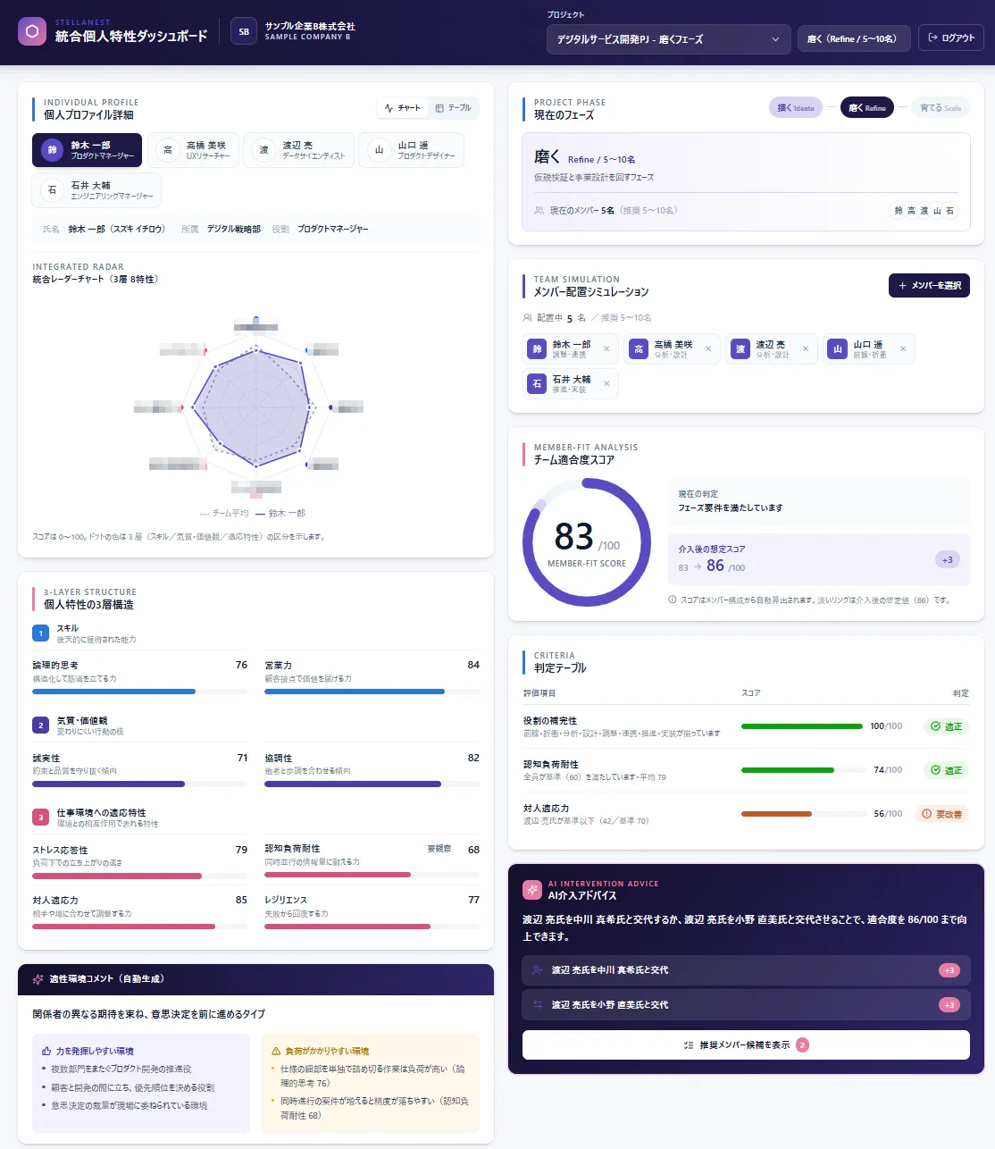
Task: Click the 役割の補完性 green score bar
Action: (802, 726)
